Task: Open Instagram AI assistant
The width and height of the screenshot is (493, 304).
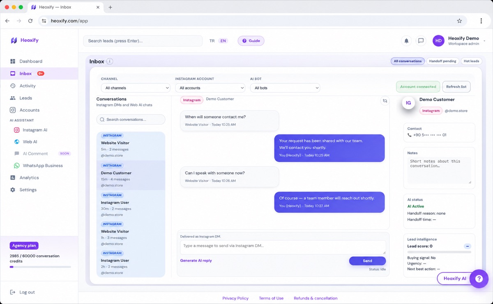Action: point(35,130)
